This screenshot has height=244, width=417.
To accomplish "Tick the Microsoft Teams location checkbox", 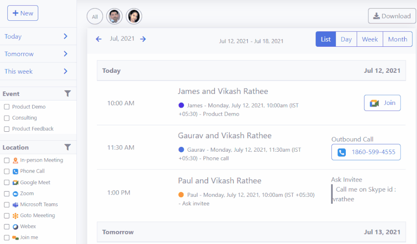I will [7, 205].
